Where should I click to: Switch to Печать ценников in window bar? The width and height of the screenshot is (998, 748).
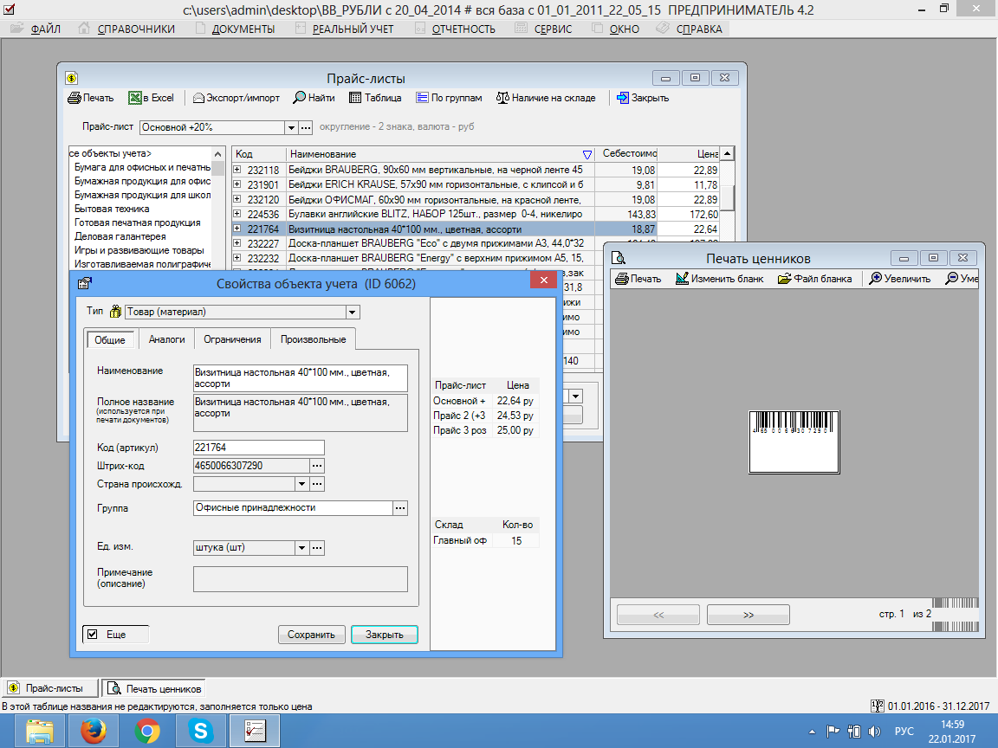pos(155,689)
